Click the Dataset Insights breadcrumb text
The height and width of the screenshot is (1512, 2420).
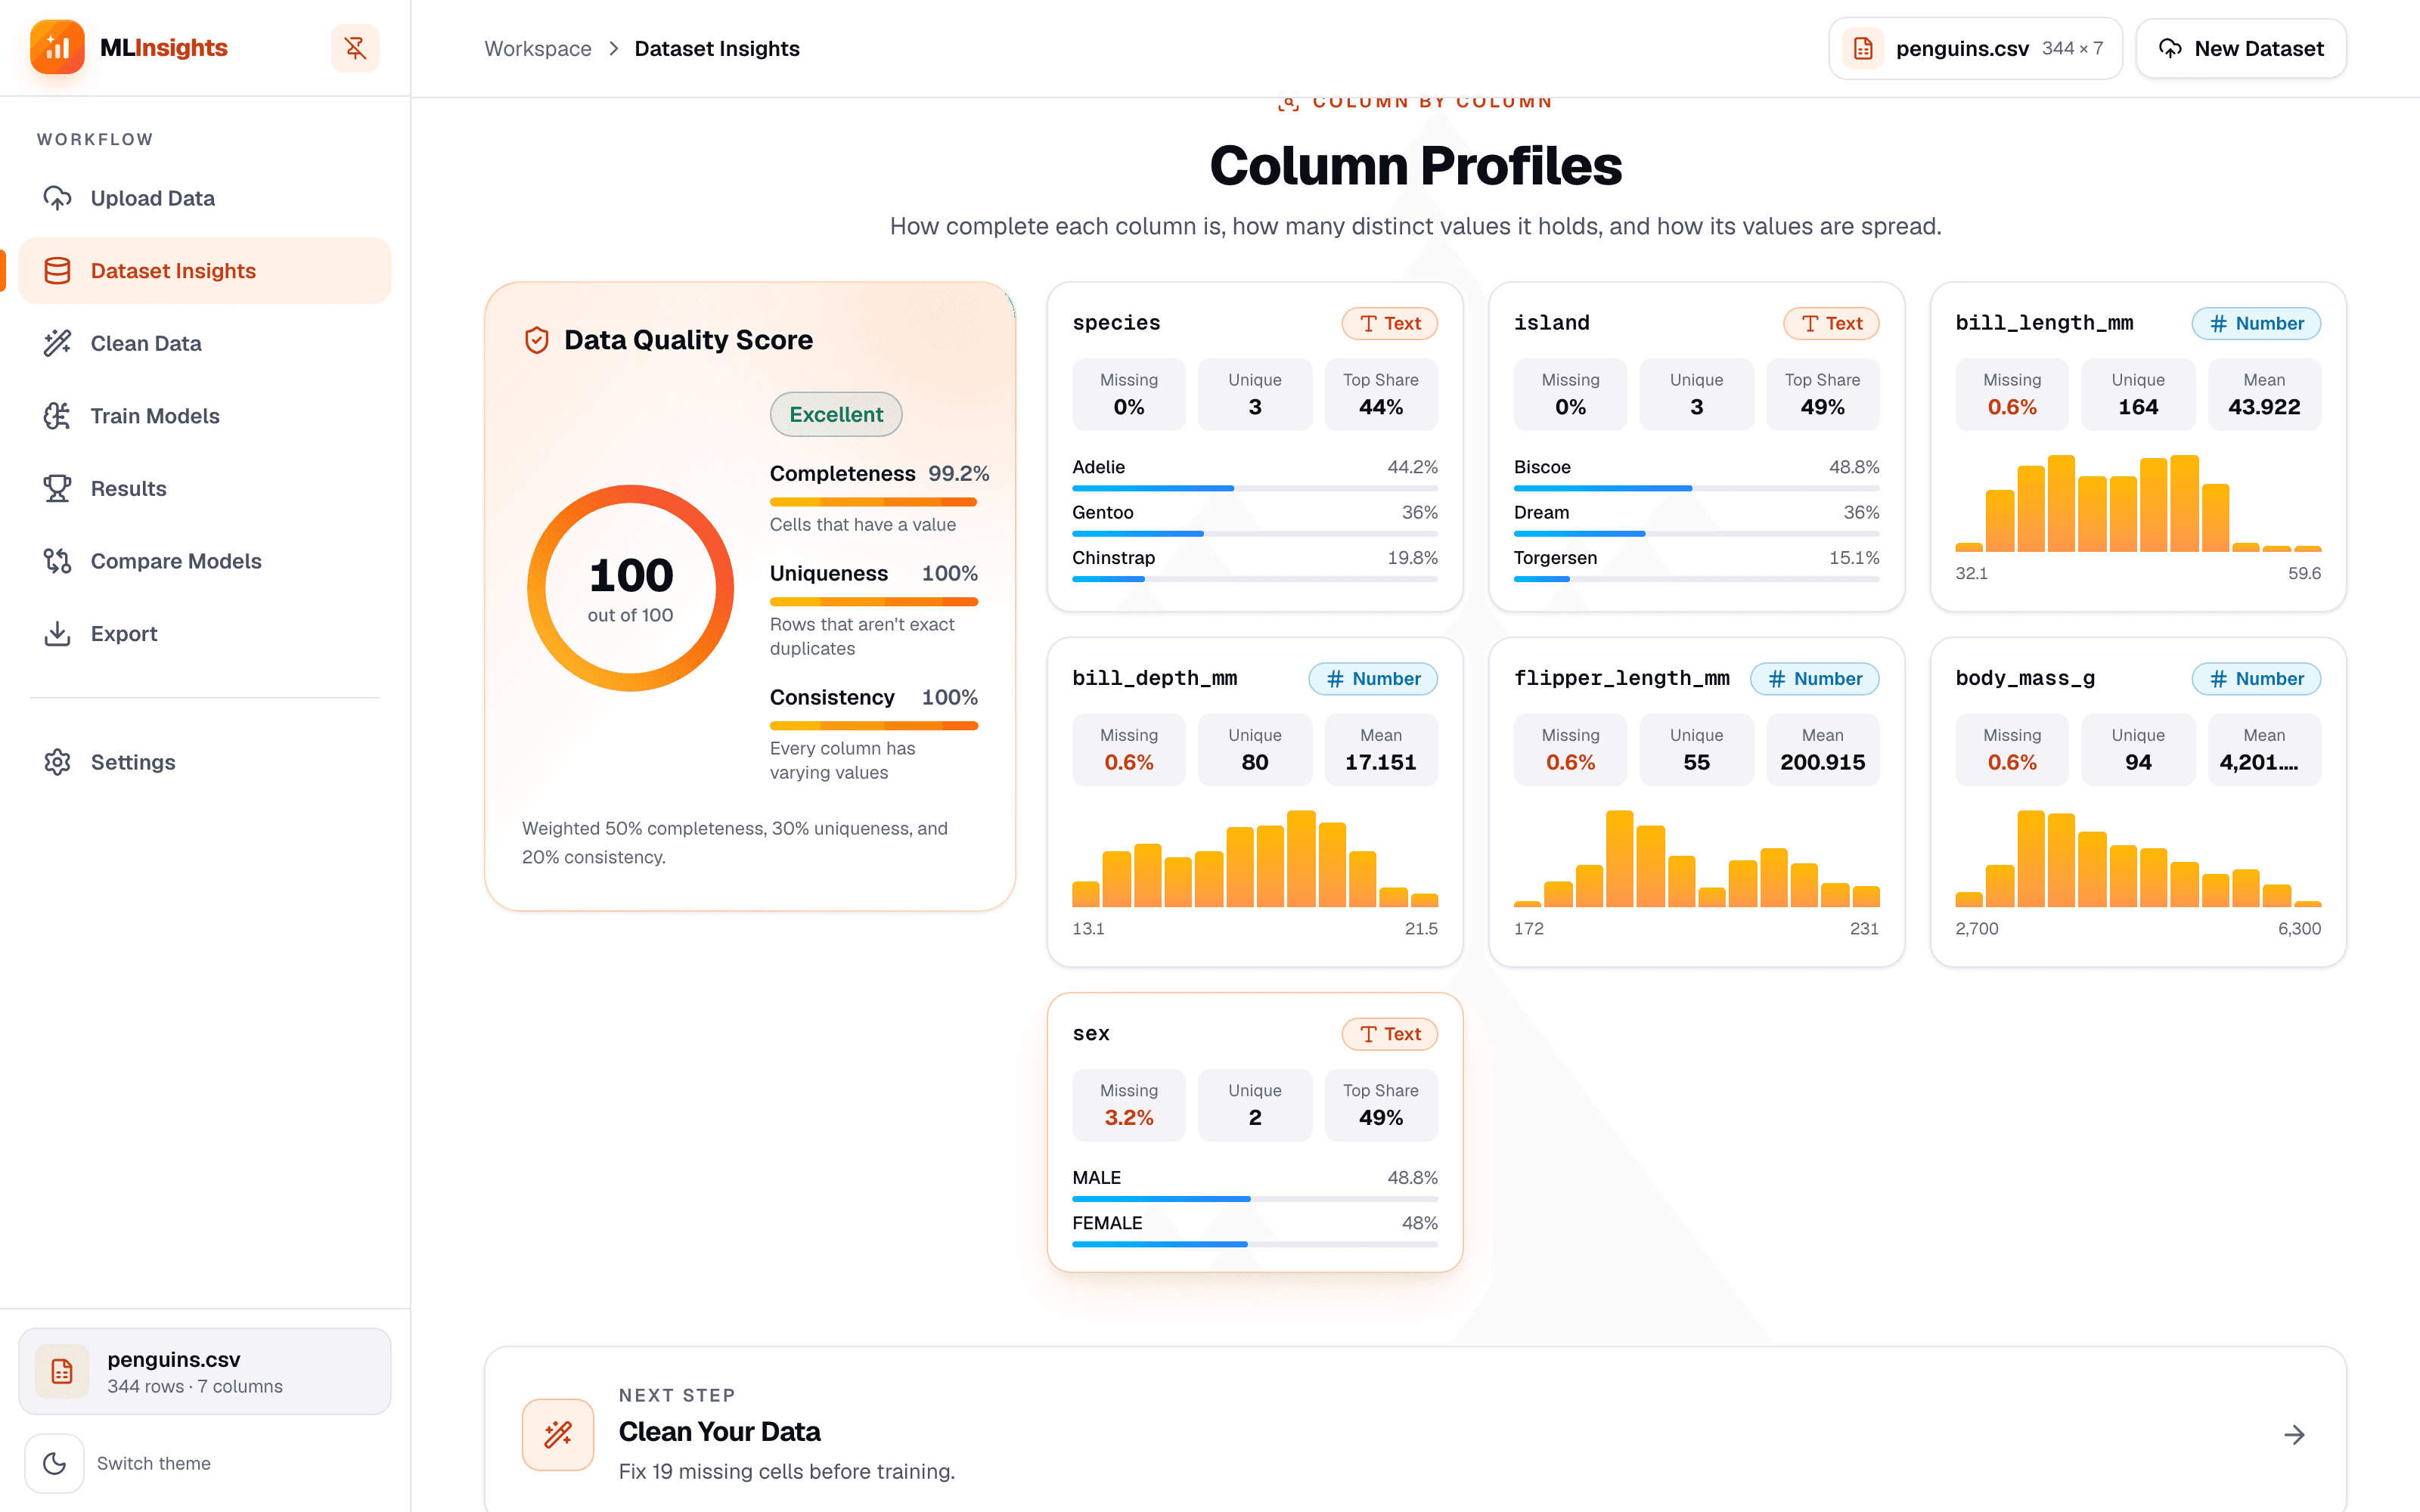717,48
